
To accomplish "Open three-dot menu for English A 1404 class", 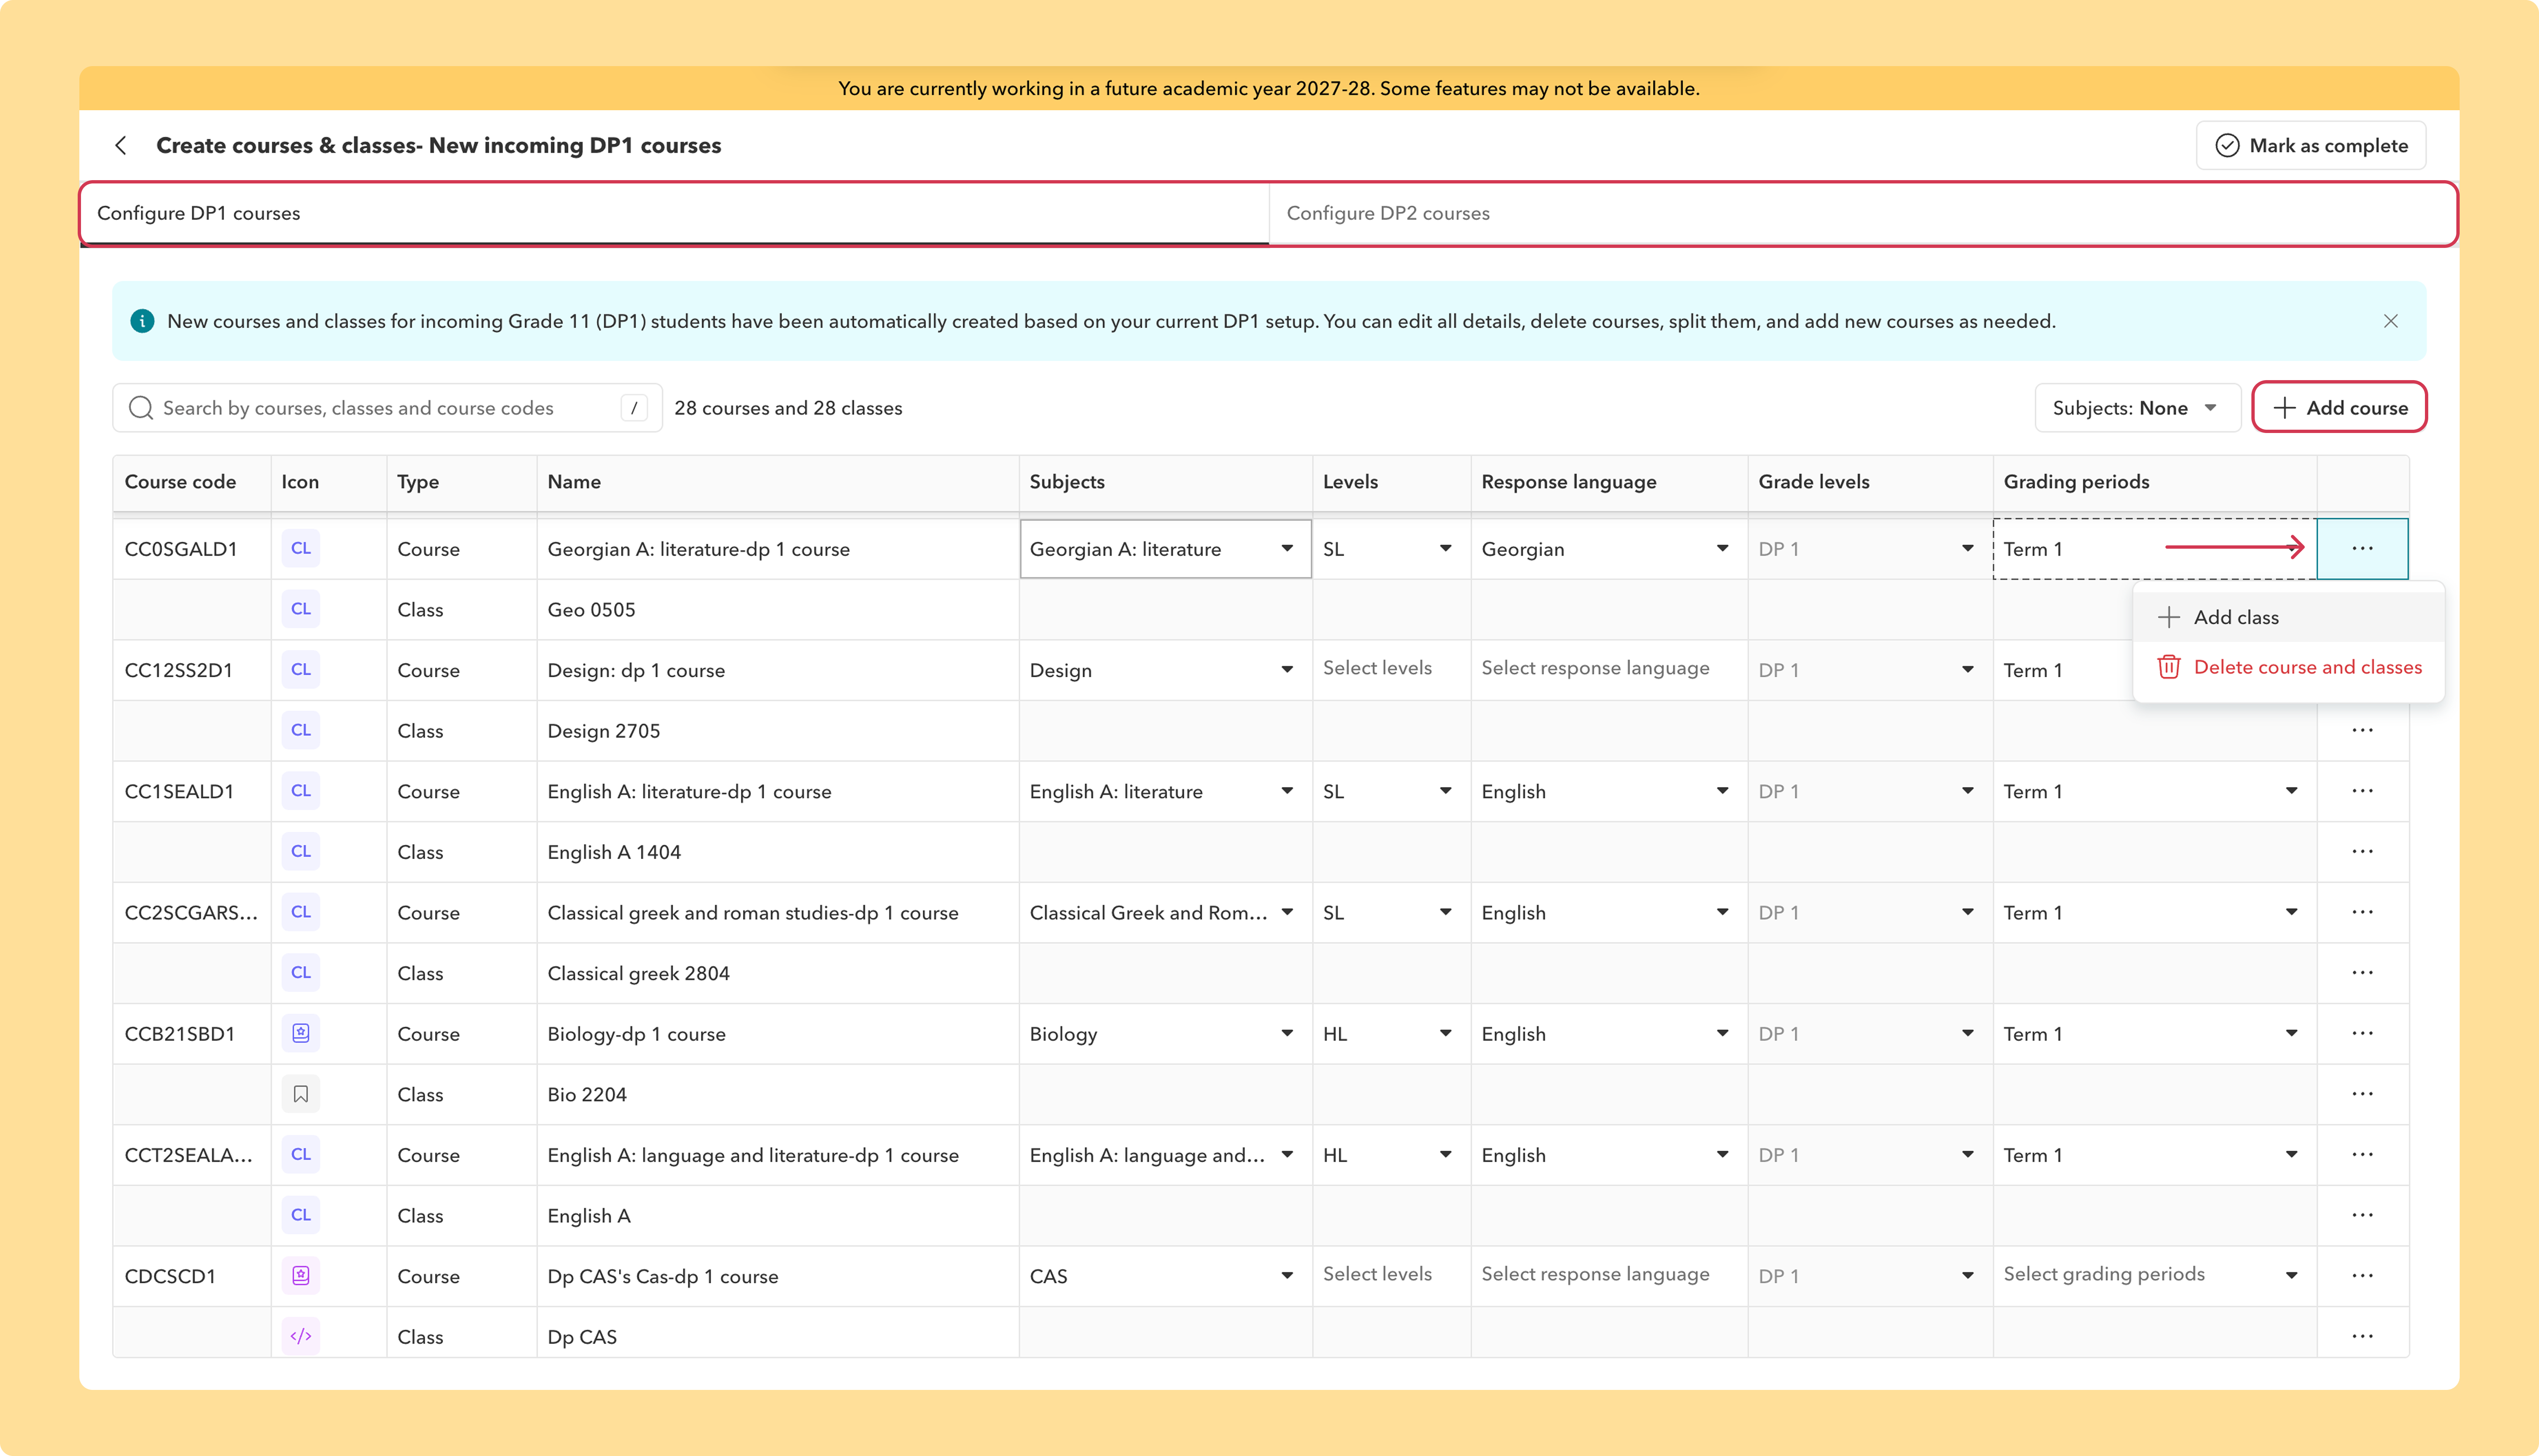I will [2362, 851].
